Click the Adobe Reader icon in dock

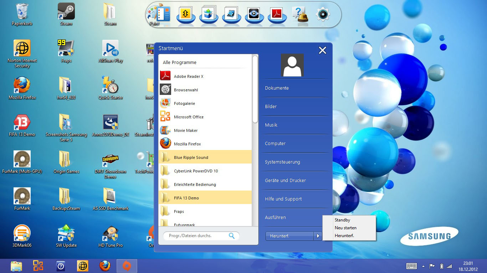(x=277, y=14)
